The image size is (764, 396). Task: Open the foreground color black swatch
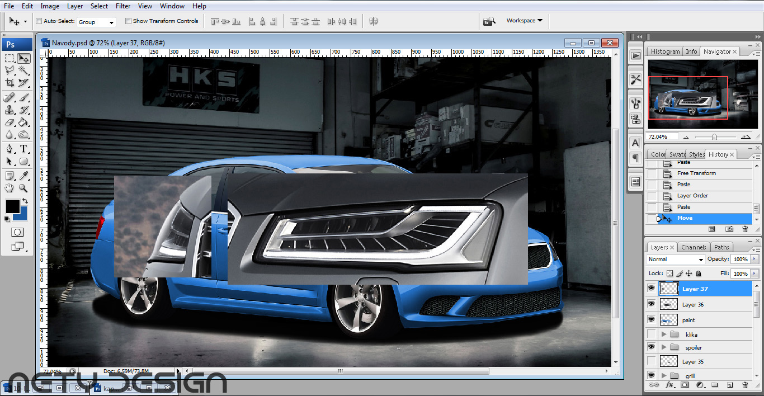11,206
